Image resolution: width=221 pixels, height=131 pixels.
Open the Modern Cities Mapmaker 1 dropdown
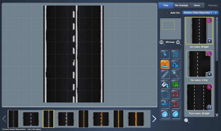coord(200,13)
